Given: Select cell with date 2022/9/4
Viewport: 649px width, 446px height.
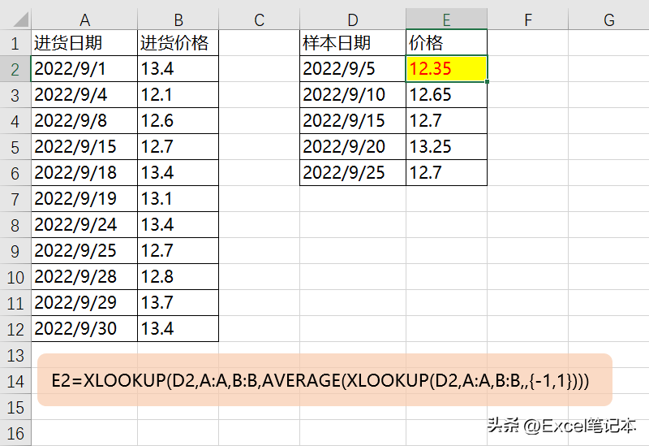Looking at the screenshot, I should [84, 95].
